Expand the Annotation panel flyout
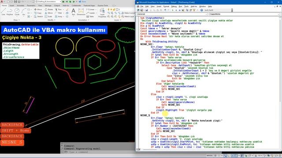The height and width of the screenshot is (158, 282). click(84, 20)
